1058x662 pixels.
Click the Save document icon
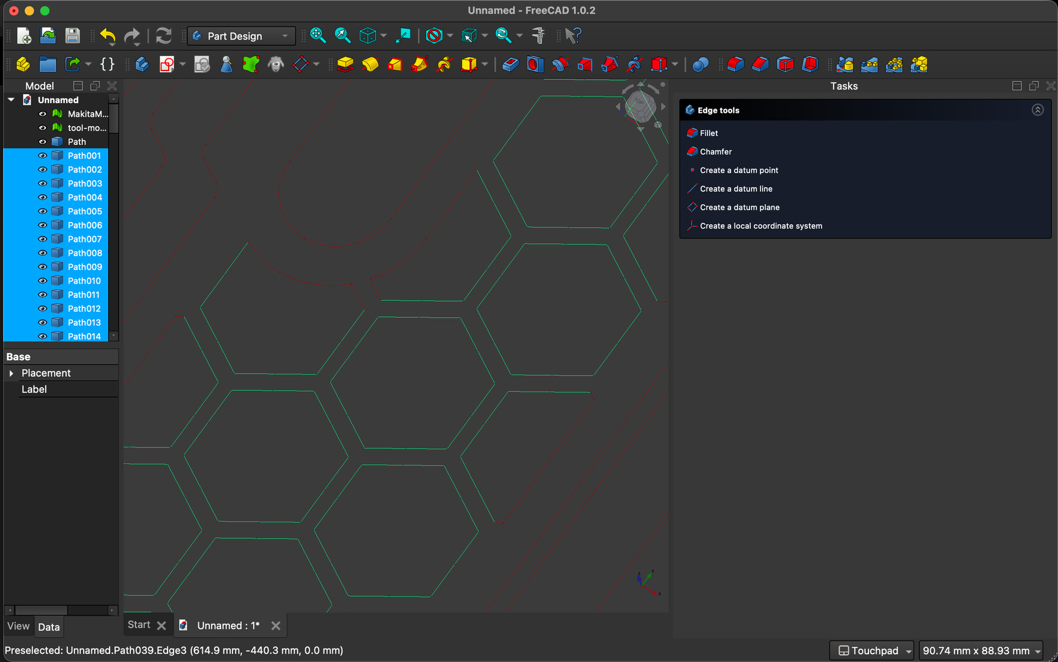(72, 36)
